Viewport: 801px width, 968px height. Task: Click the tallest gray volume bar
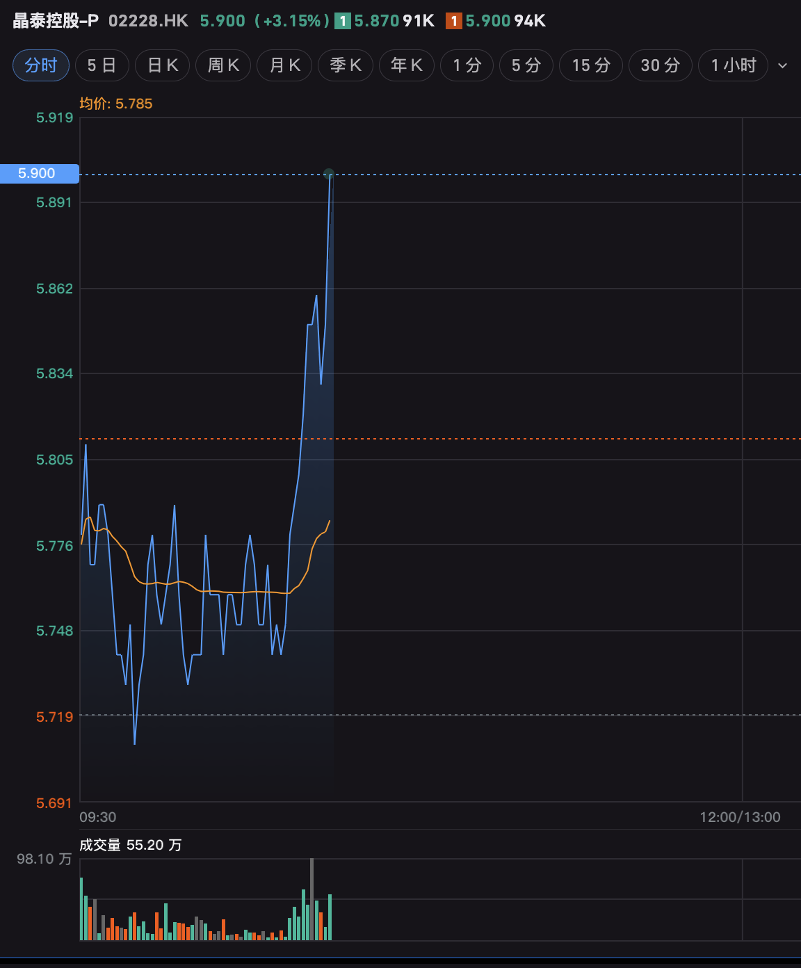tap(311, 899)
